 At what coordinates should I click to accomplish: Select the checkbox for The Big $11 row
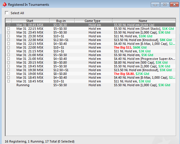8,47
